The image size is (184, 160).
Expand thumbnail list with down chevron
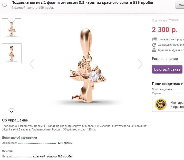pyautogui.click(x=12, y=111)
